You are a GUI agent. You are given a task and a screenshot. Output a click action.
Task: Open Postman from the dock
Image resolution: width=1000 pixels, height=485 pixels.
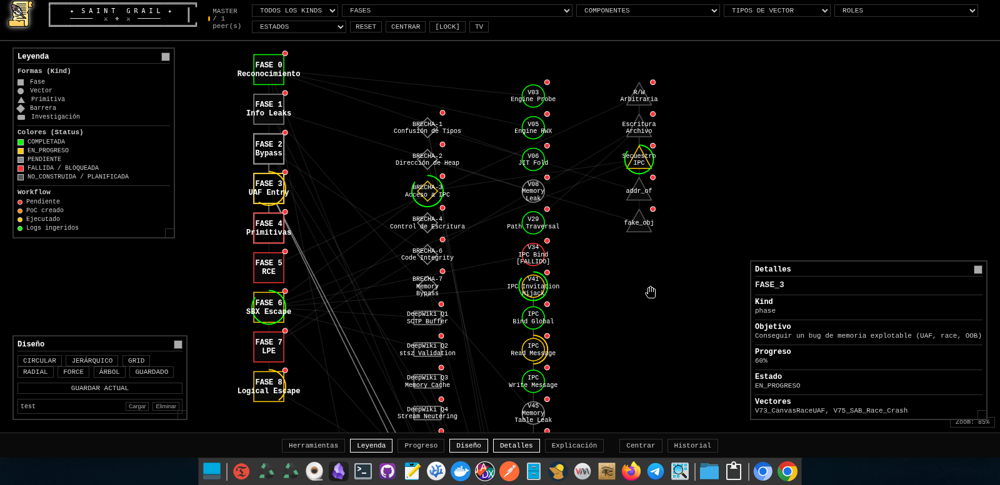click(x=509, y=471)
